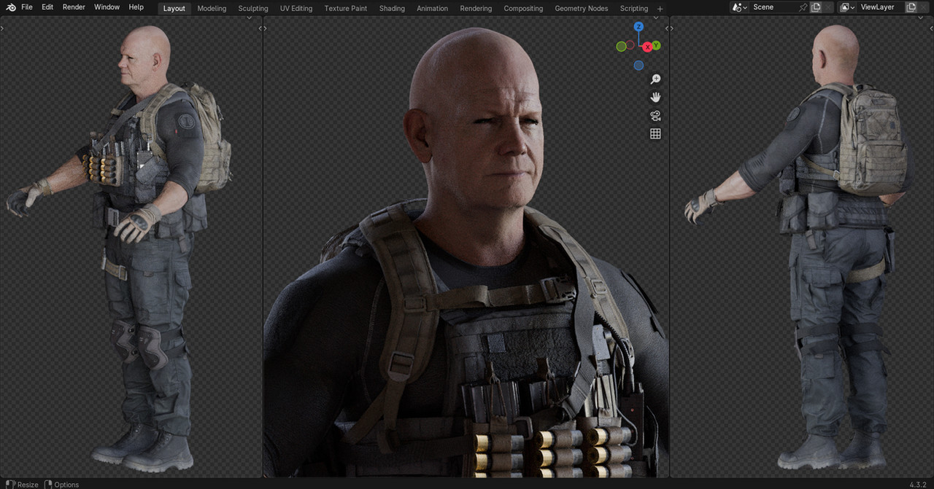Screen dimensions: 934x489
Task: Click the add view layer icon
Action: pyautogui.click(x=911, y=7)
